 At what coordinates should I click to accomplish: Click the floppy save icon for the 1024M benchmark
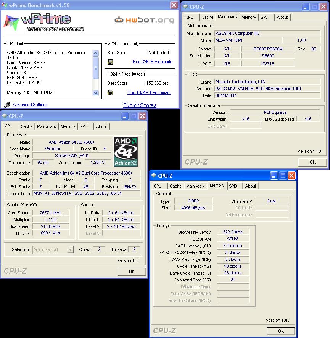tap(110, 93)
